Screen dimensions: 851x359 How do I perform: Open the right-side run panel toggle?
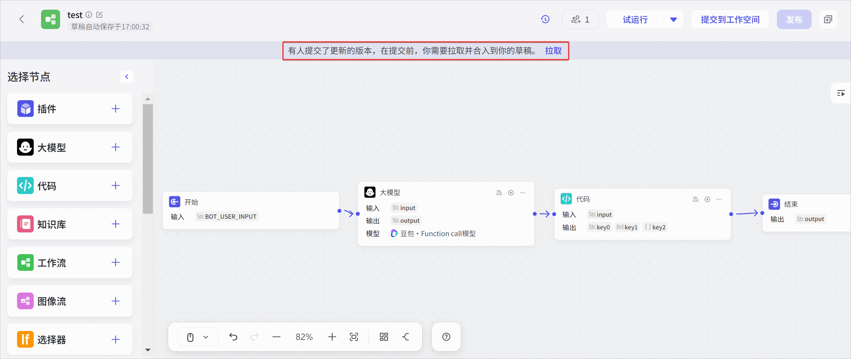pyautogui.click(x=841, y=93)
